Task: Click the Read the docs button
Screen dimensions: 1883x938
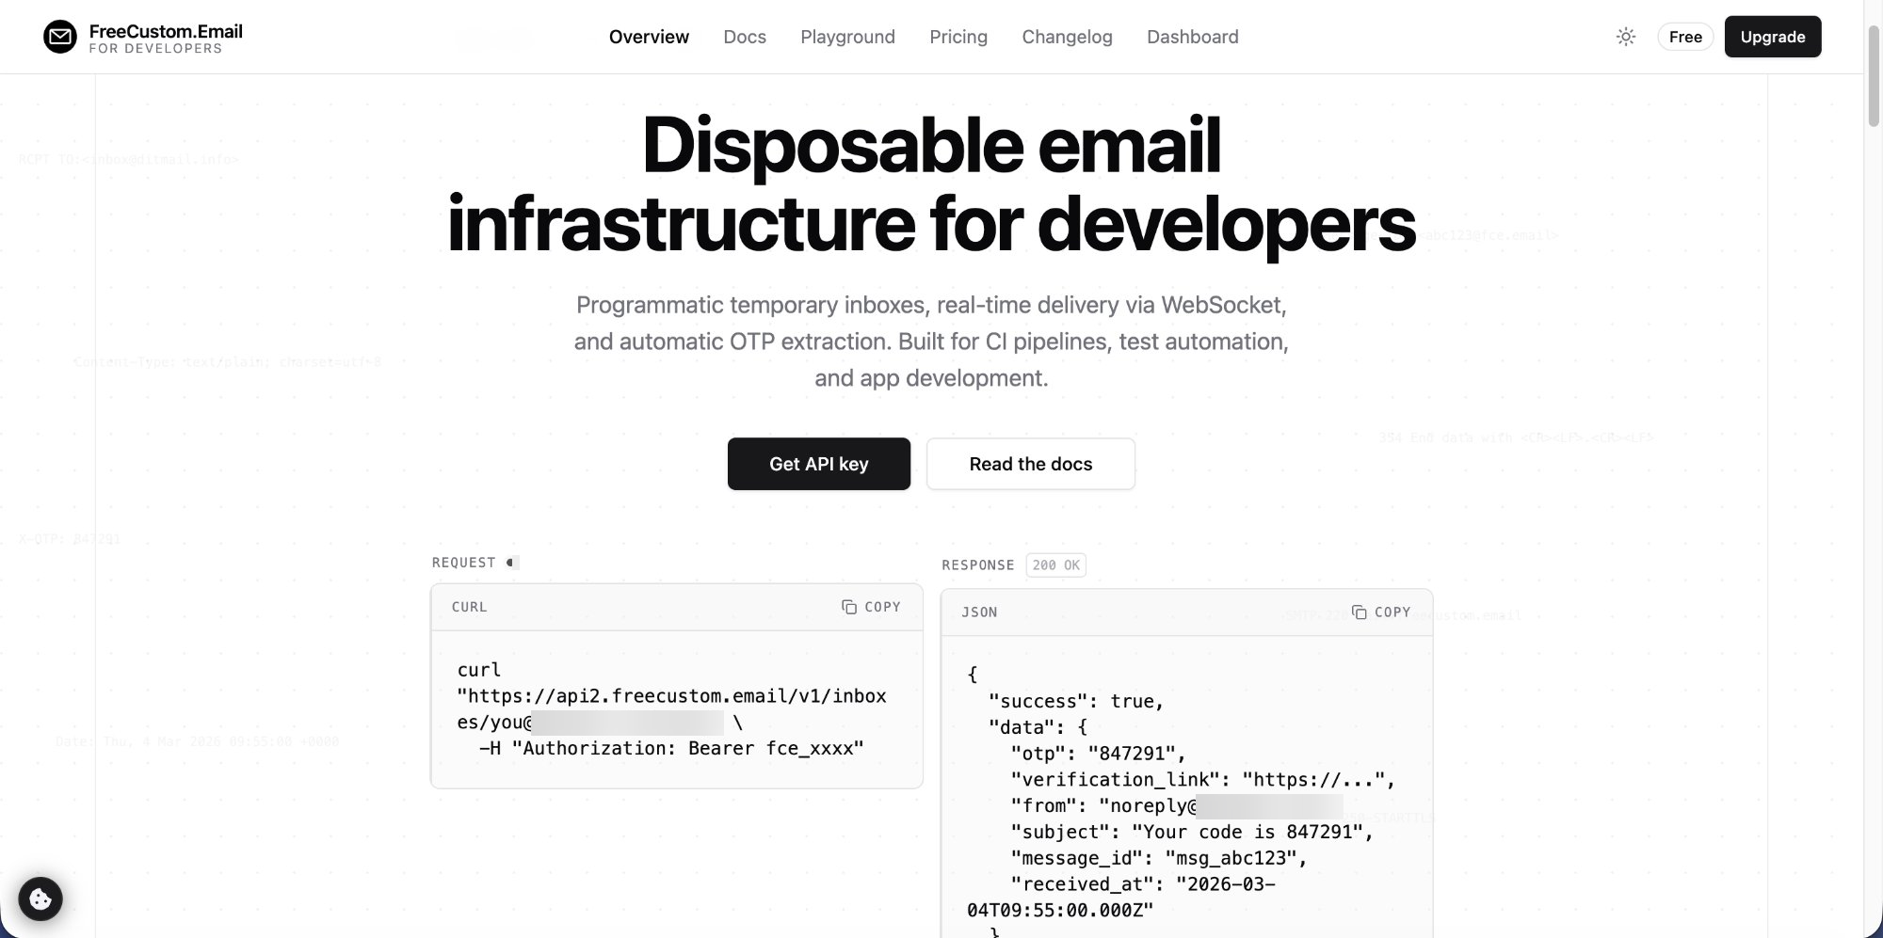Action: (x=1031, y=464)
